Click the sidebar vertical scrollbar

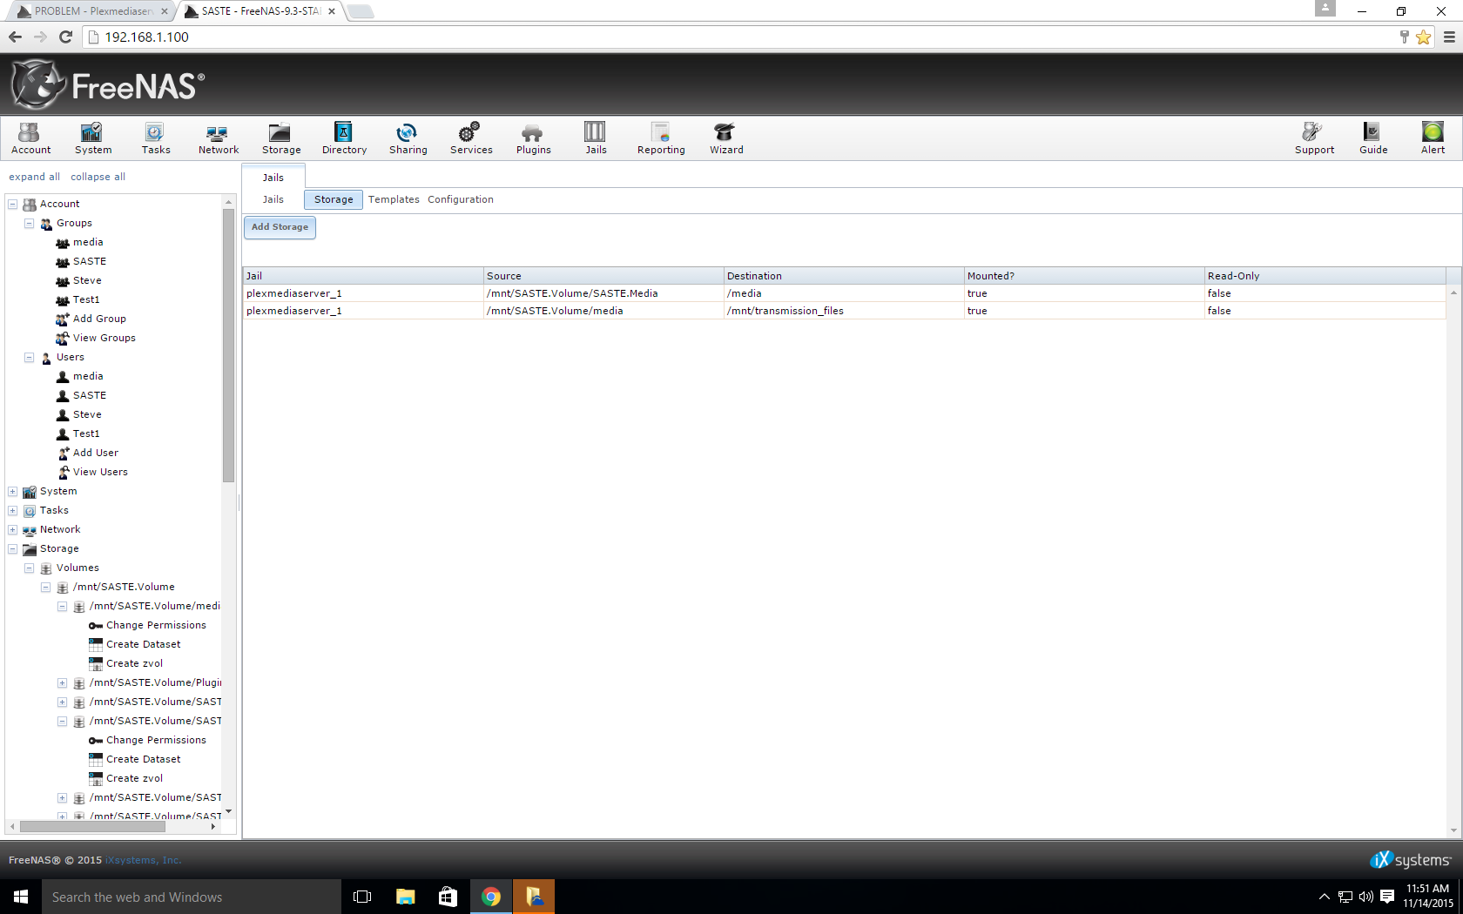pos(228,348)
